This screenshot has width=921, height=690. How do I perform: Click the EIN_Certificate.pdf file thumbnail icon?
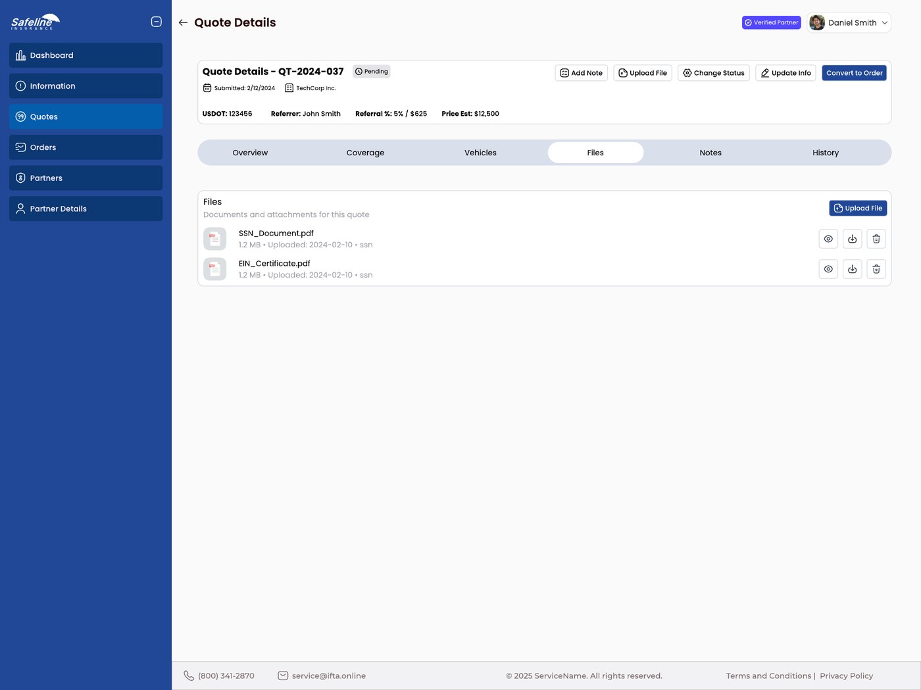pos(214,269)
